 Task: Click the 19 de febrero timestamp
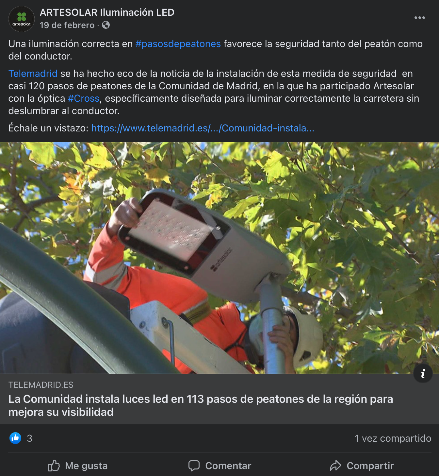(x=67, y=25)
